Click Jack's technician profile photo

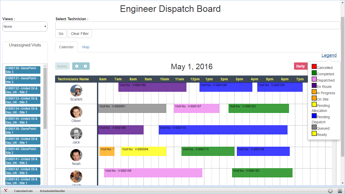coord(76,134)
